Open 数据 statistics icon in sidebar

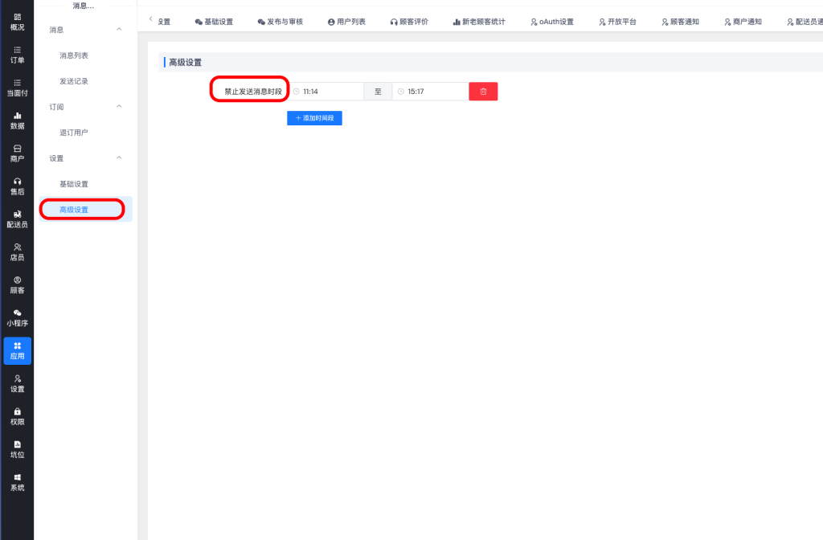17,121
